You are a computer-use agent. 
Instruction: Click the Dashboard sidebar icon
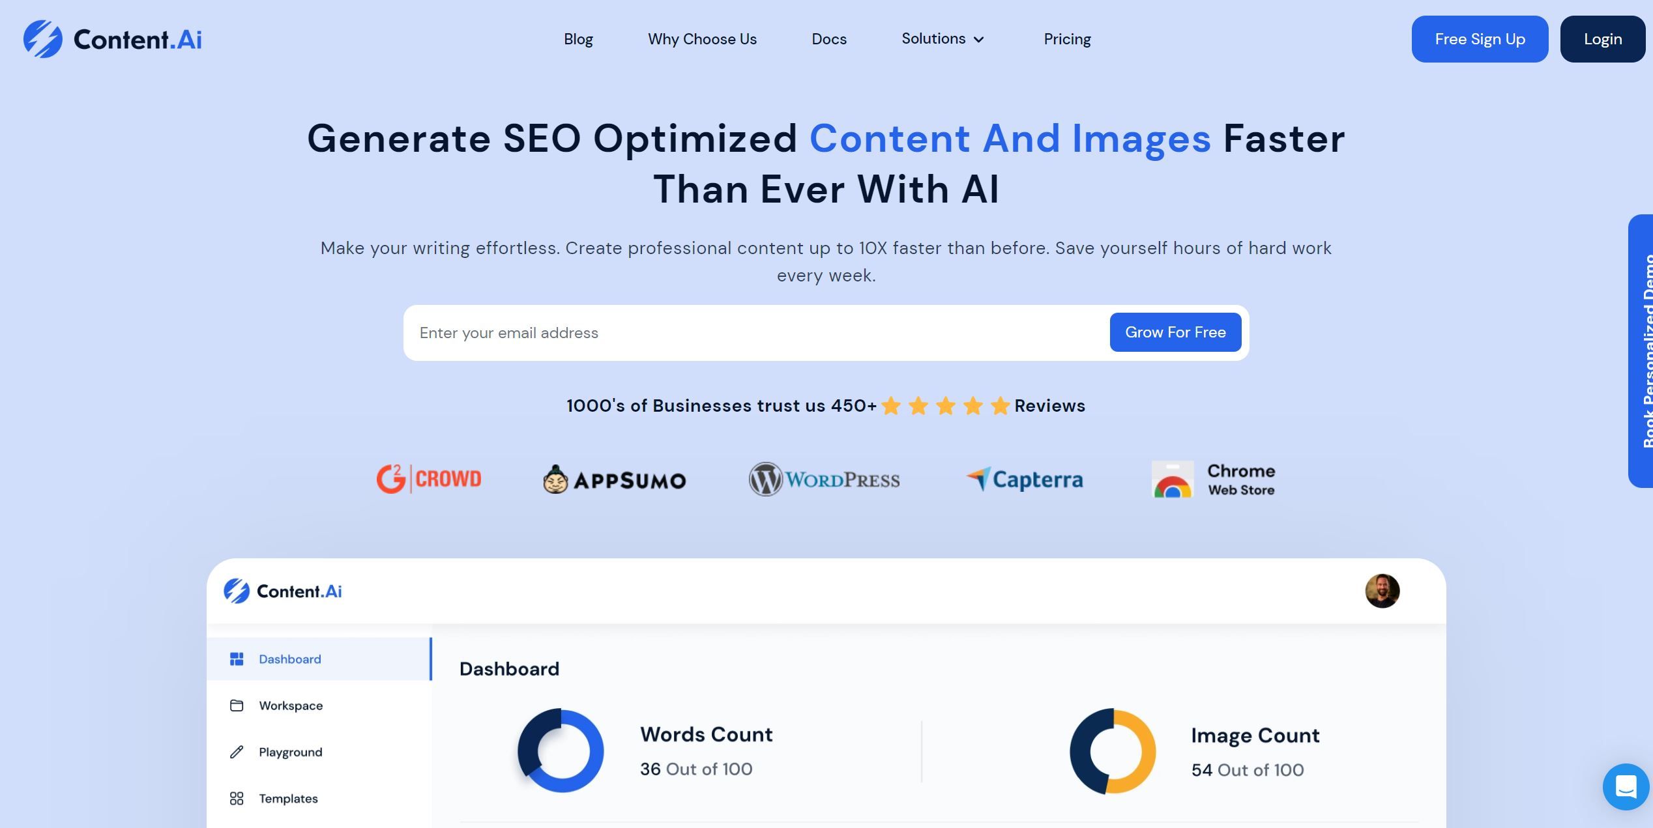pos(235,658)
